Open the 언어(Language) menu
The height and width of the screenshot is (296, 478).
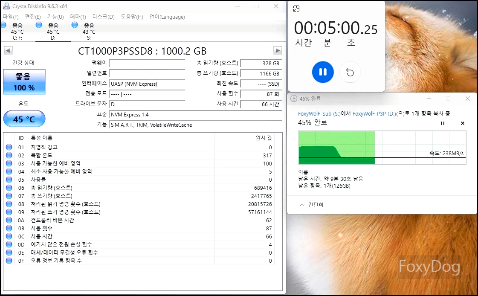click(x=167, y=17)
